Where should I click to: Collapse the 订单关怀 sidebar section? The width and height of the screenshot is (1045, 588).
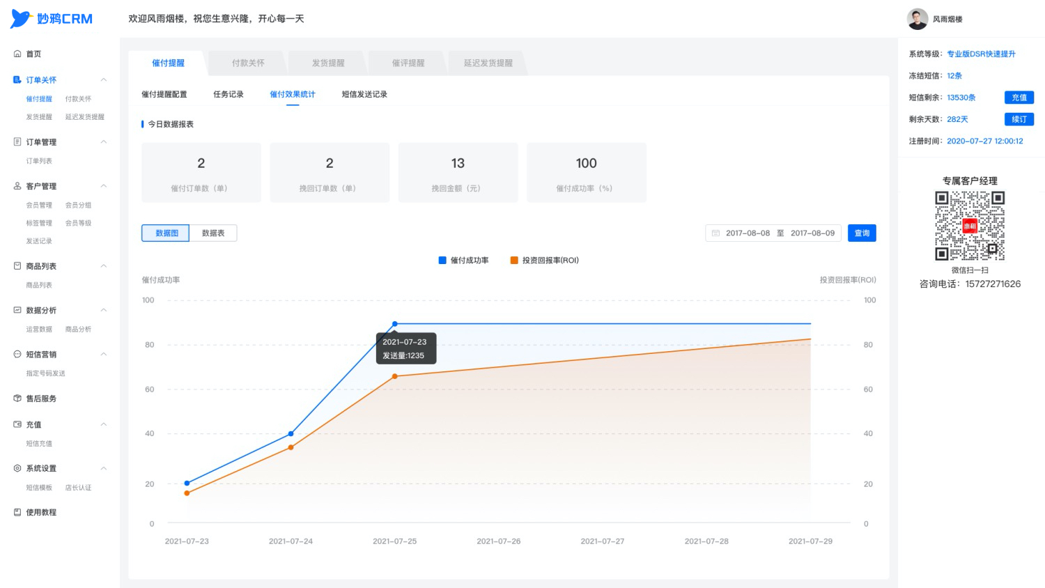(x=103, y=79)
